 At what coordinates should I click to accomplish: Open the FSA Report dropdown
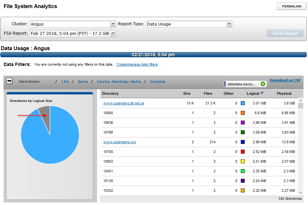click(113, 33)
